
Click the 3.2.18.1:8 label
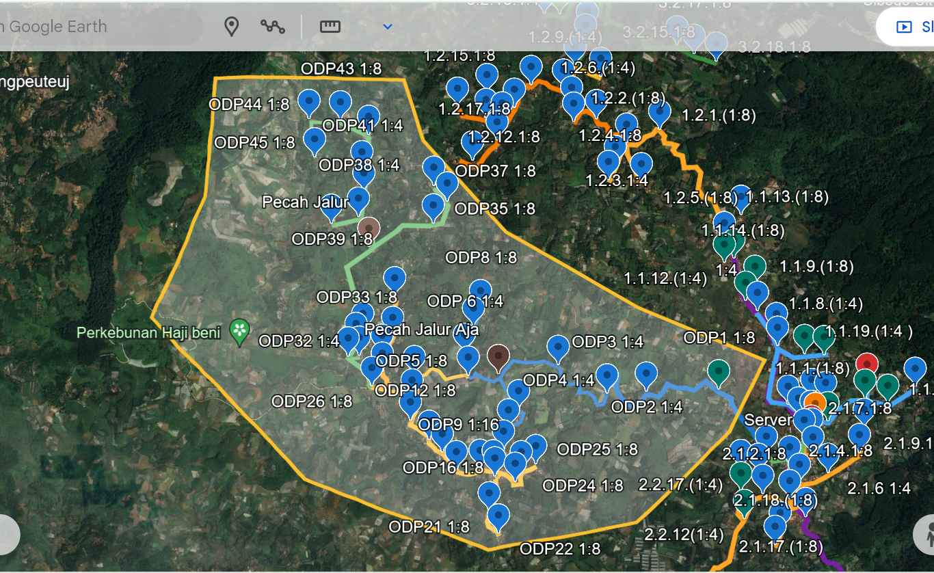(775, 46)
